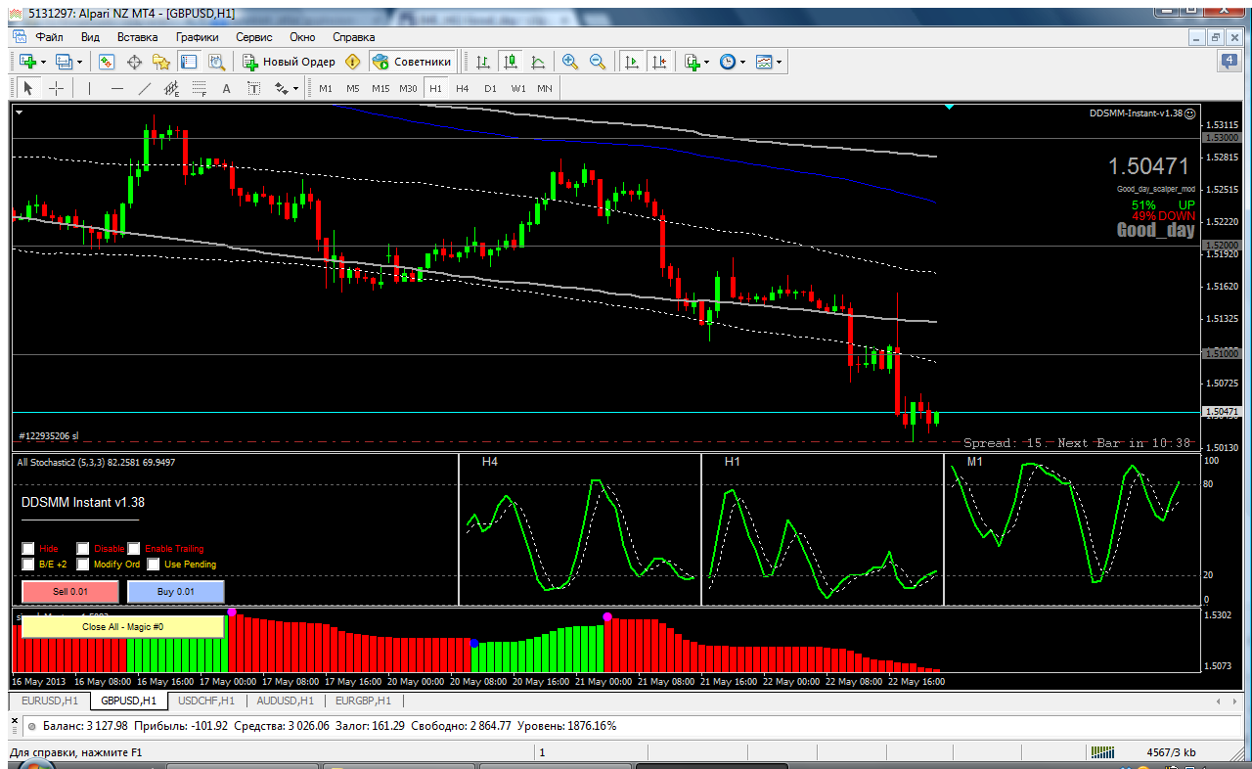The height and width of the screenshot is (769, 1252).
Task: Open the Файл menu
Action: click(x=50, y=36)
